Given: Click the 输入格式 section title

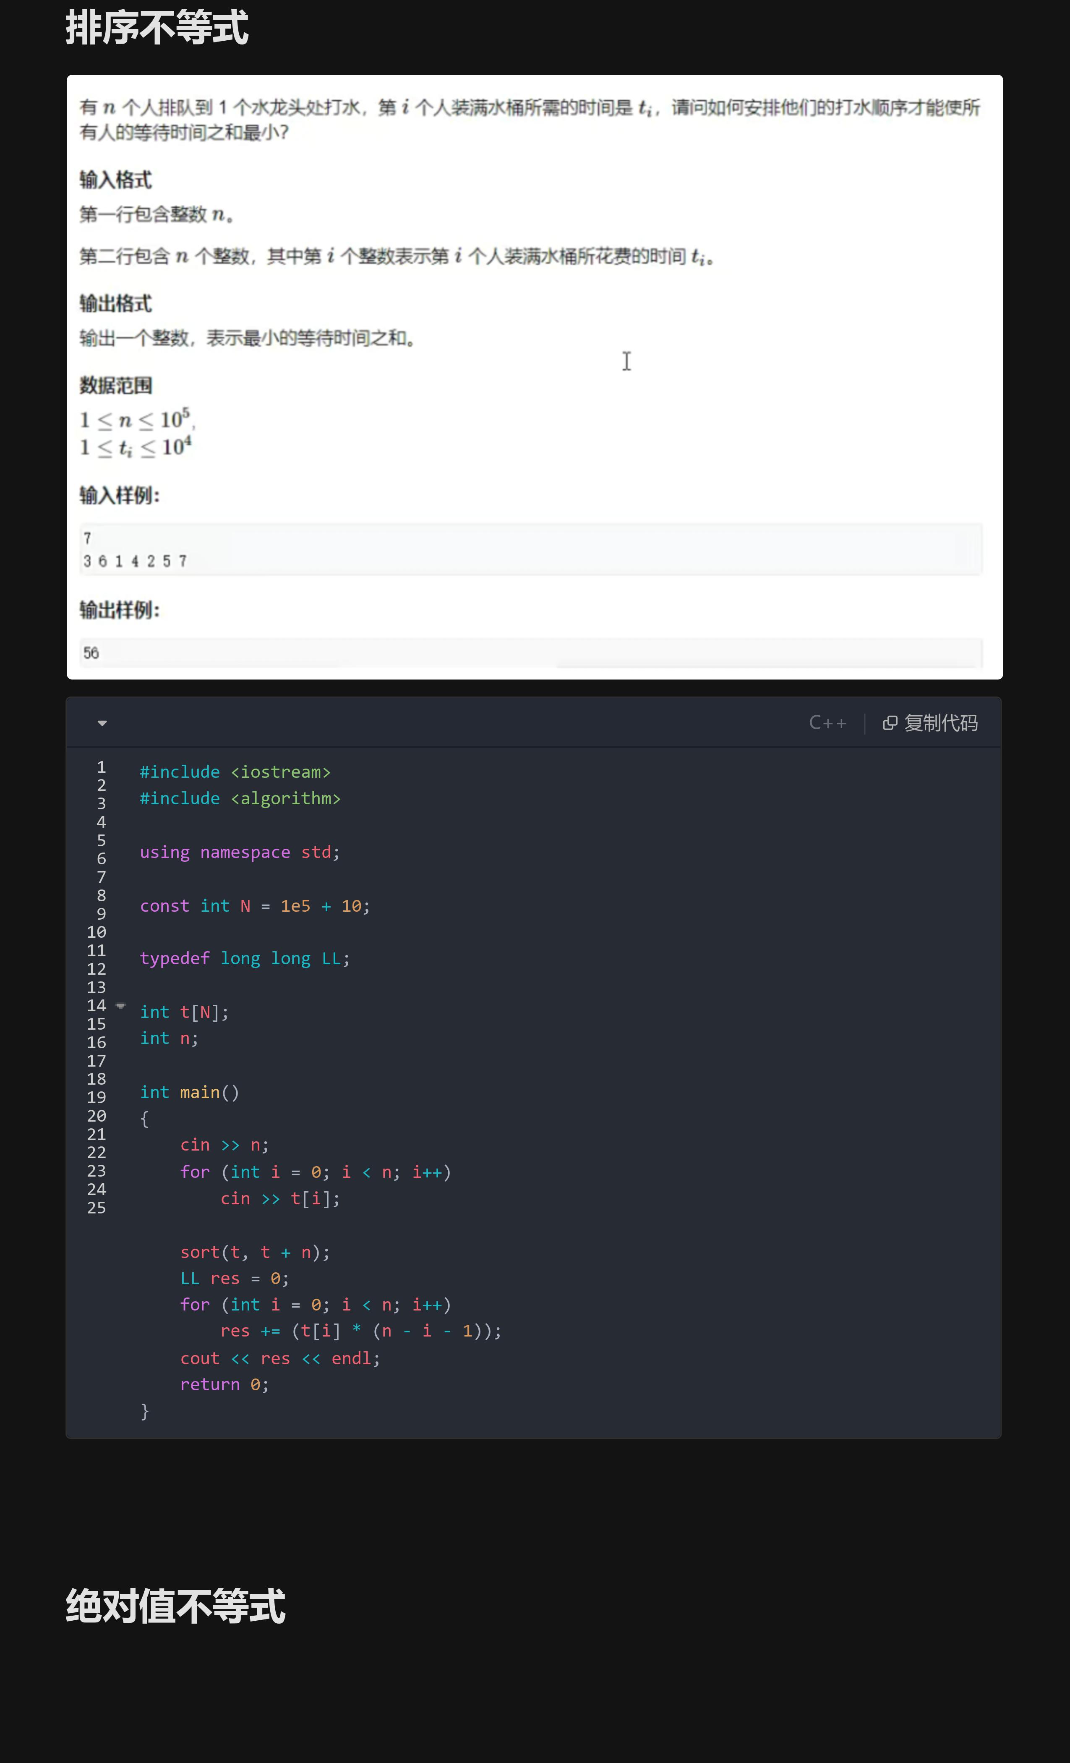Looking at the screenshot, I should tap(115, 180).
